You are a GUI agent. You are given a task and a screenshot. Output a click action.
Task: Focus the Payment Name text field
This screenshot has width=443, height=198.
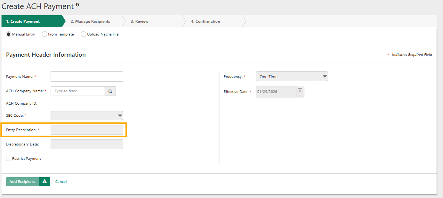point(87,77)
